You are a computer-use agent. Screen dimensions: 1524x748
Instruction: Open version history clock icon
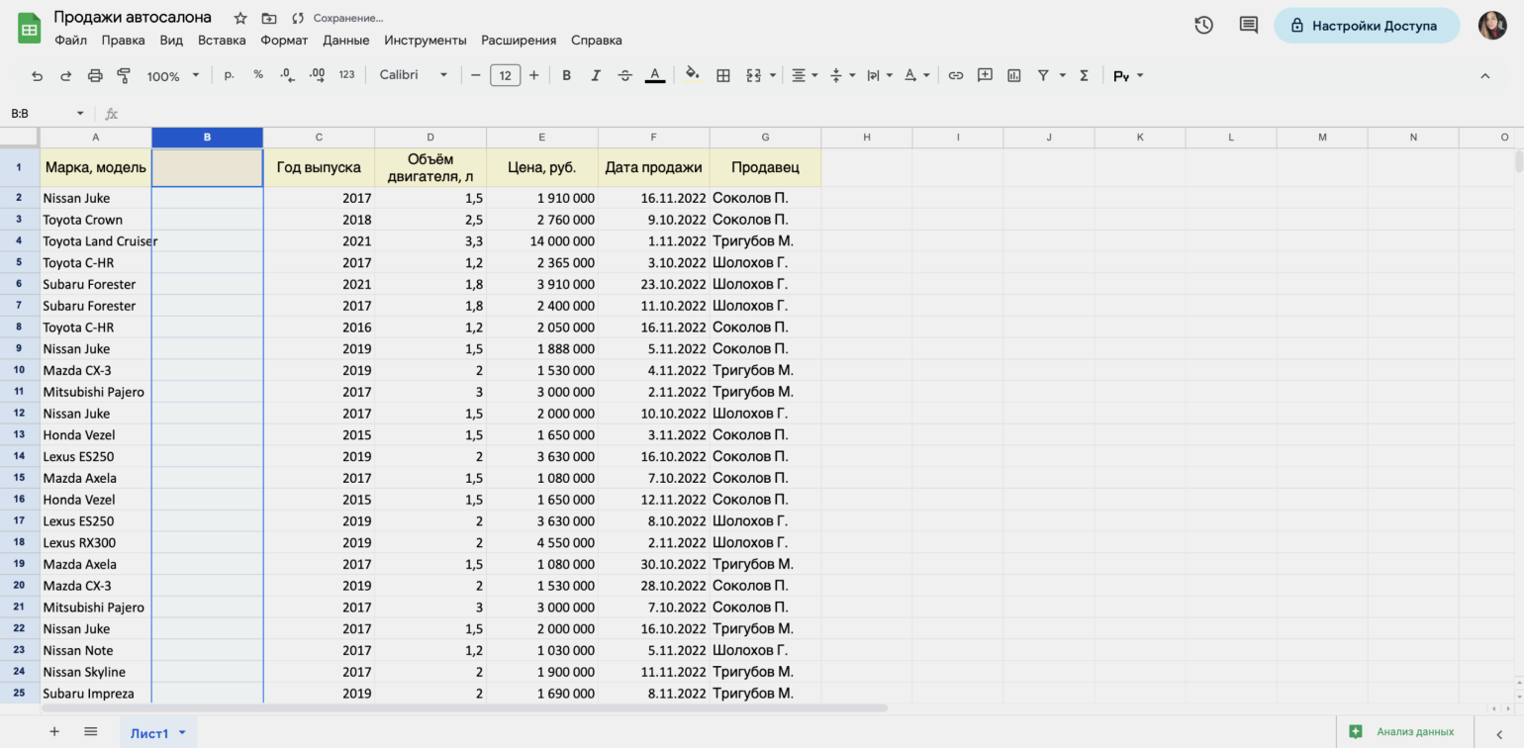pyautogui.click(x=1203, y=26)
